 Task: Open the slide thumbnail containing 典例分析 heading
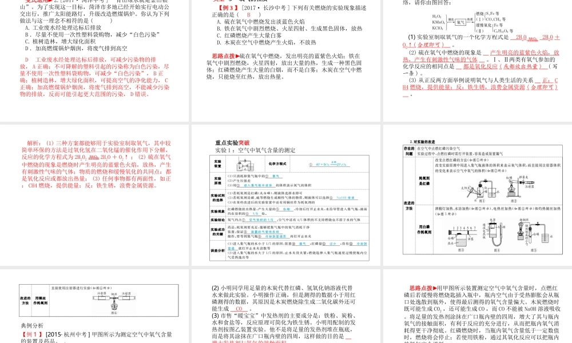click(94, 306)
